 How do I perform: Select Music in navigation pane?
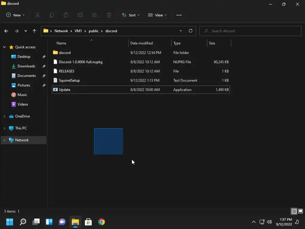click(x=22, y=95)
